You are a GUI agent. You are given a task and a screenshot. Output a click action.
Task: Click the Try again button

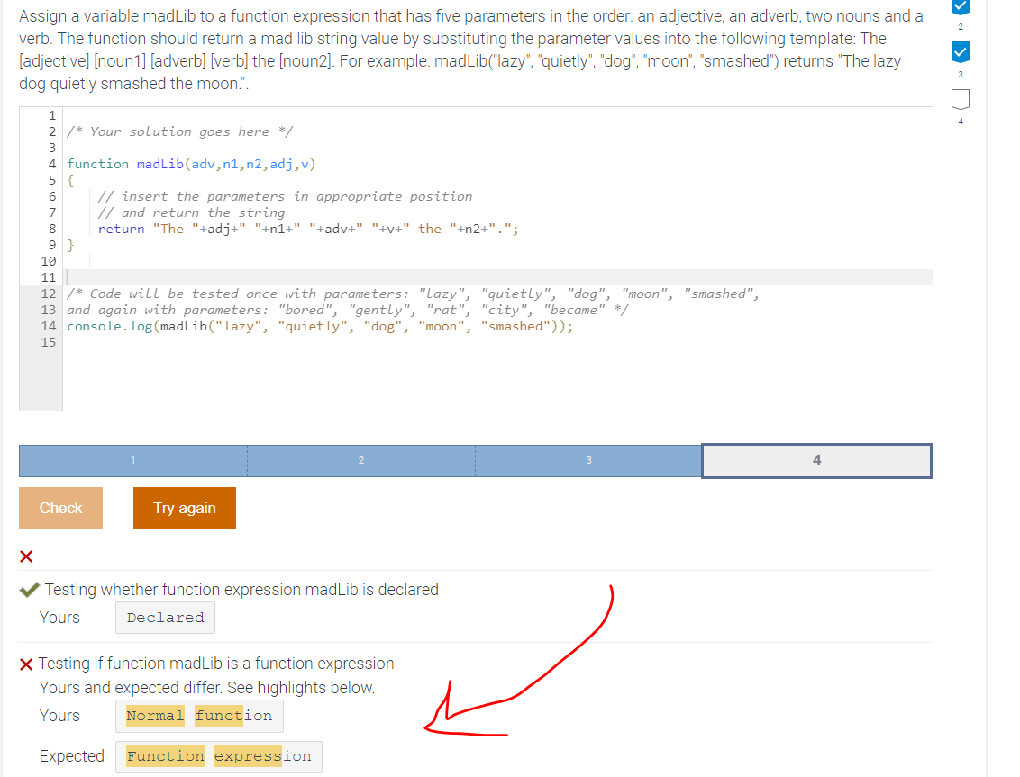[x=184, y=508]
